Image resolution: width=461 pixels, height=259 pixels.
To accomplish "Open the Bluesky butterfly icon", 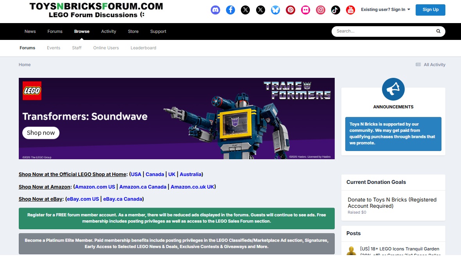I will click(275, 10).
